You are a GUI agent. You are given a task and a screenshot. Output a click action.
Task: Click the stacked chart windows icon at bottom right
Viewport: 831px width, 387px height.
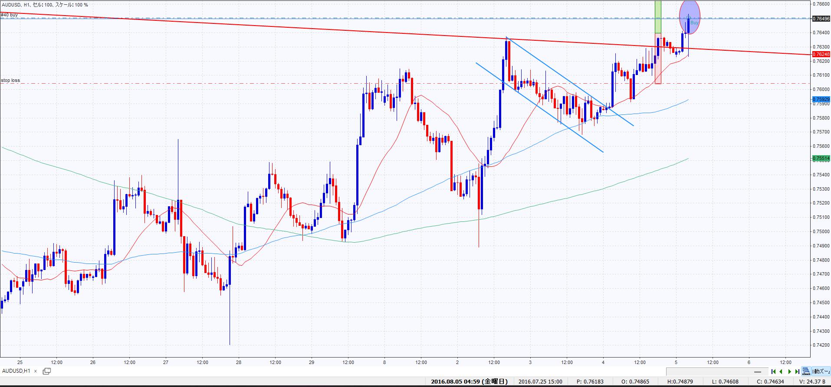tap(806, 371)
